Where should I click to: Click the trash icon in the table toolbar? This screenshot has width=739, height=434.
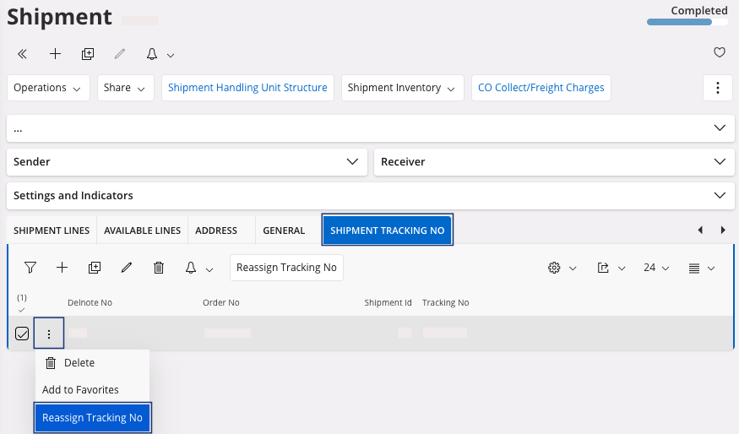click(158, 268)
